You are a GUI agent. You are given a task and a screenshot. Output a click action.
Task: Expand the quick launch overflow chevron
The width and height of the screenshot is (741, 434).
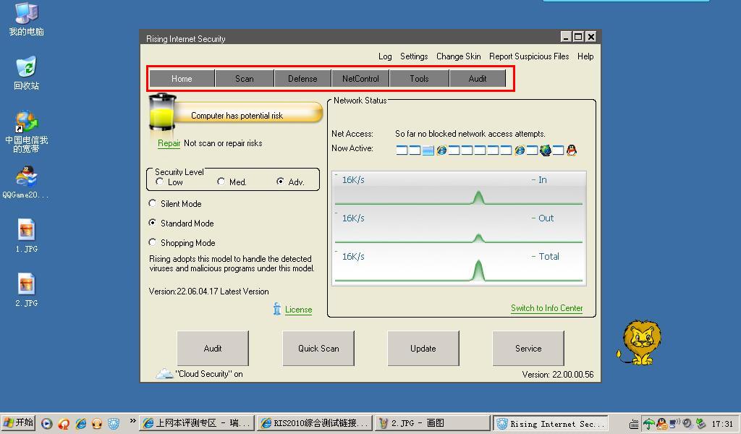(133, 421)
